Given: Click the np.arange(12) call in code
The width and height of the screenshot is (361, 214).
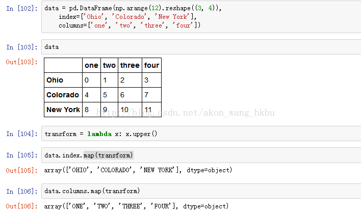Looking at the screenshot, I should (x=138, y=8).
